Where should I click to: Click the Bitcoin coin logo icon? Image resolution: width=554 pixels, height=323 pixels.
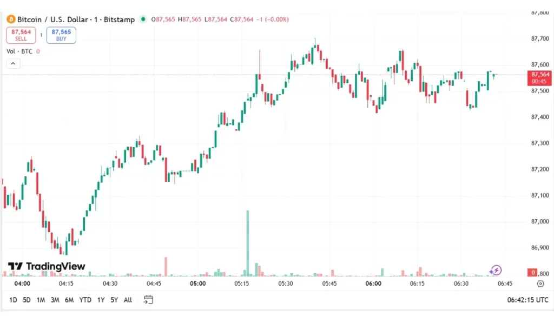(x=10, y=19)
